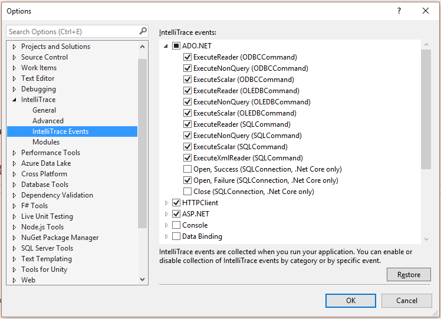Expand the Debugging tree arrow
Screen dimensions: 441x319
click(14, 89)
